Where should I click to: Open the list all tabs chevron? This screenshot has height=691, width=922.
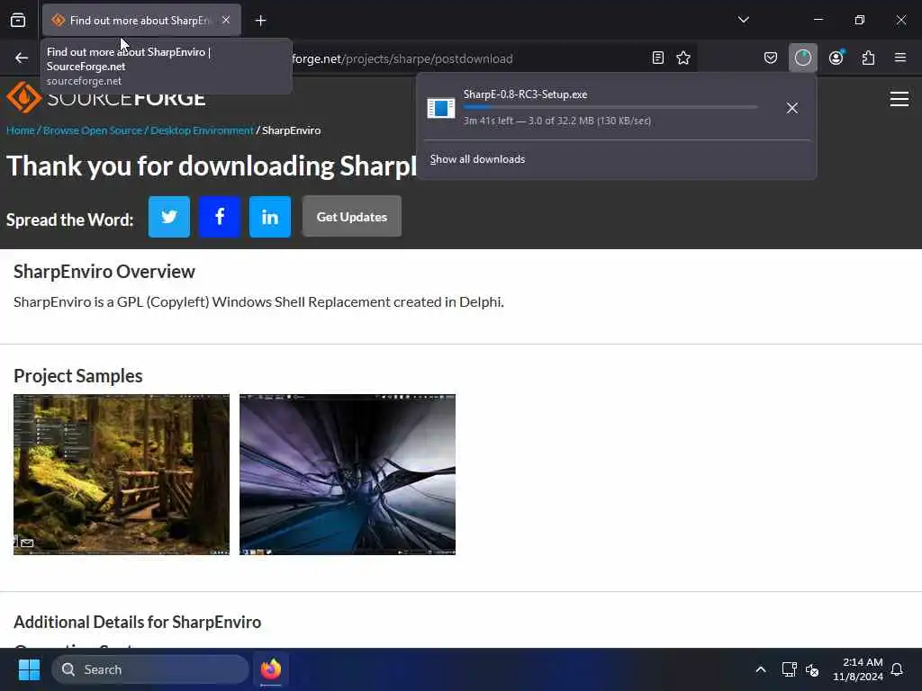(743, 20)
